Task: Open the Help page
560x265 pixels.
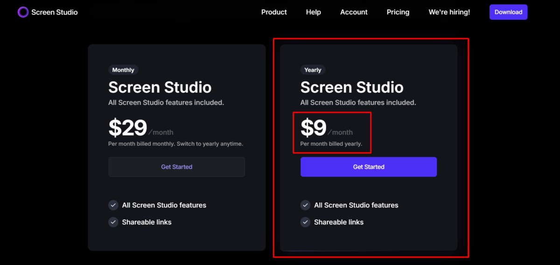Action: point(314,12)
